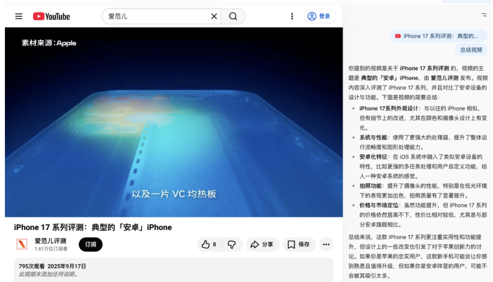Subscribe with the 订阅 button
Image resolution: width=493 pixels, height=282 pixels.
pyautogui.click(x=91, y=244)
